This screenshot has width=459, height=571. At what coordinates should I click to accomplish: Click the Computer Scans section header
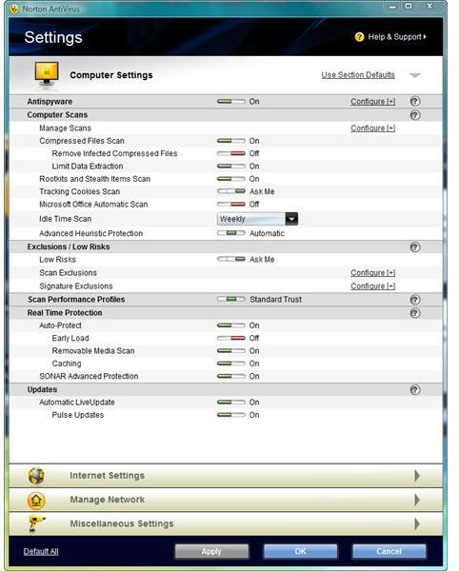57,115
